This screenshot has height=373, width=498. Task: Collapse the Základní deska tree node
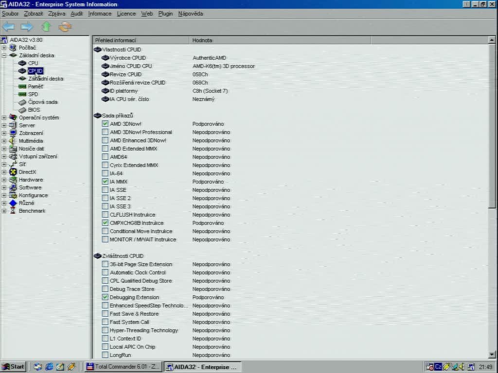(4, 55)
